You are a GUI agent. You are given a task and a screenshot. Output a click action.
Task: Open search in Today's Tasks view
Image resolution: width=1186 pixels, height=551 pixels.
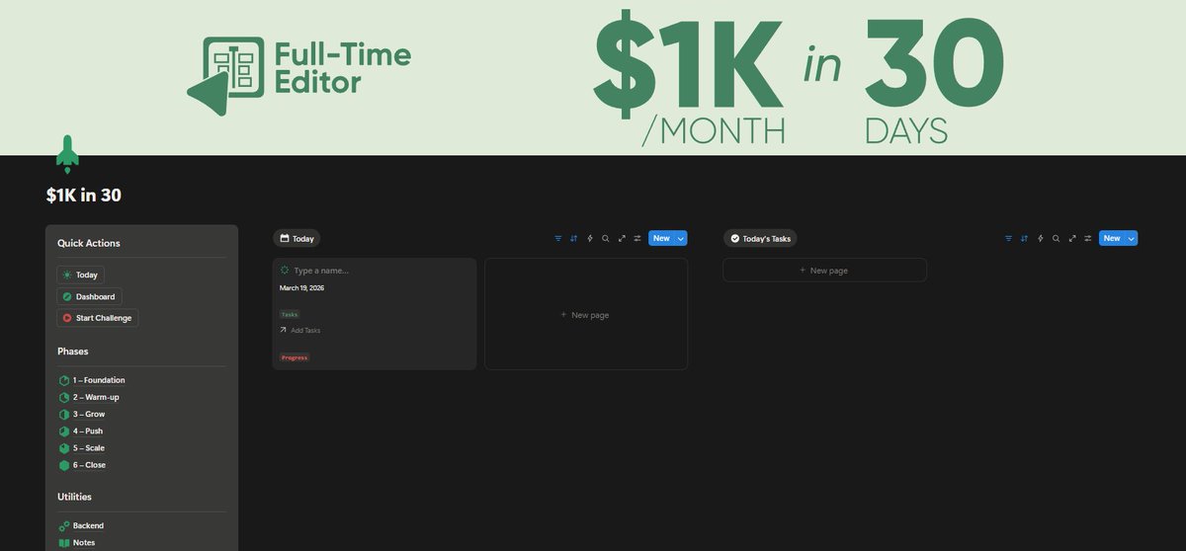point(1057,238)
